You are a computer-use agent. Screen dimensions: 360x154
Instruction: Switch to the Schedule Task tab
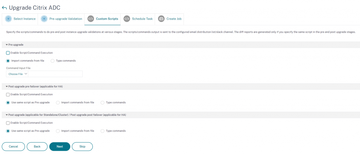tap(138, 19)
